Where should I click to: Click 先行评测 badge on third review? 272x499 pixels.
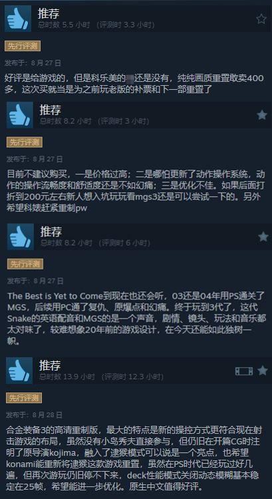[25, 264]
